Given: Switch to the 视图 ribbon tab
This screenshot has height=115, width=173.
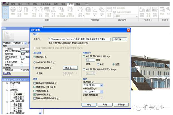Looking at the screenshot, I should tap(63, 4).
